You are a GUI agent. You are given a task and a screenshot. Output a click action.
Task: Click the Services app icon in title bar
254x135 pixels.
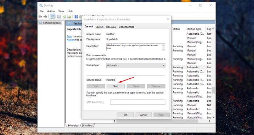(x=41, y=5)
